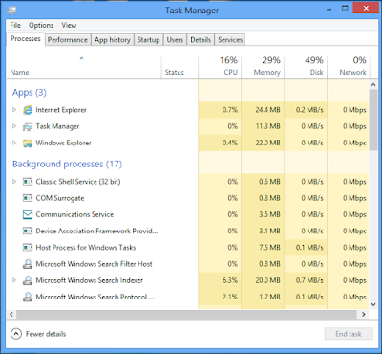Expand the Classic Shell Service entry
Image resolution: width=382 pixels, height=354 pixels.
pos(14,182)
